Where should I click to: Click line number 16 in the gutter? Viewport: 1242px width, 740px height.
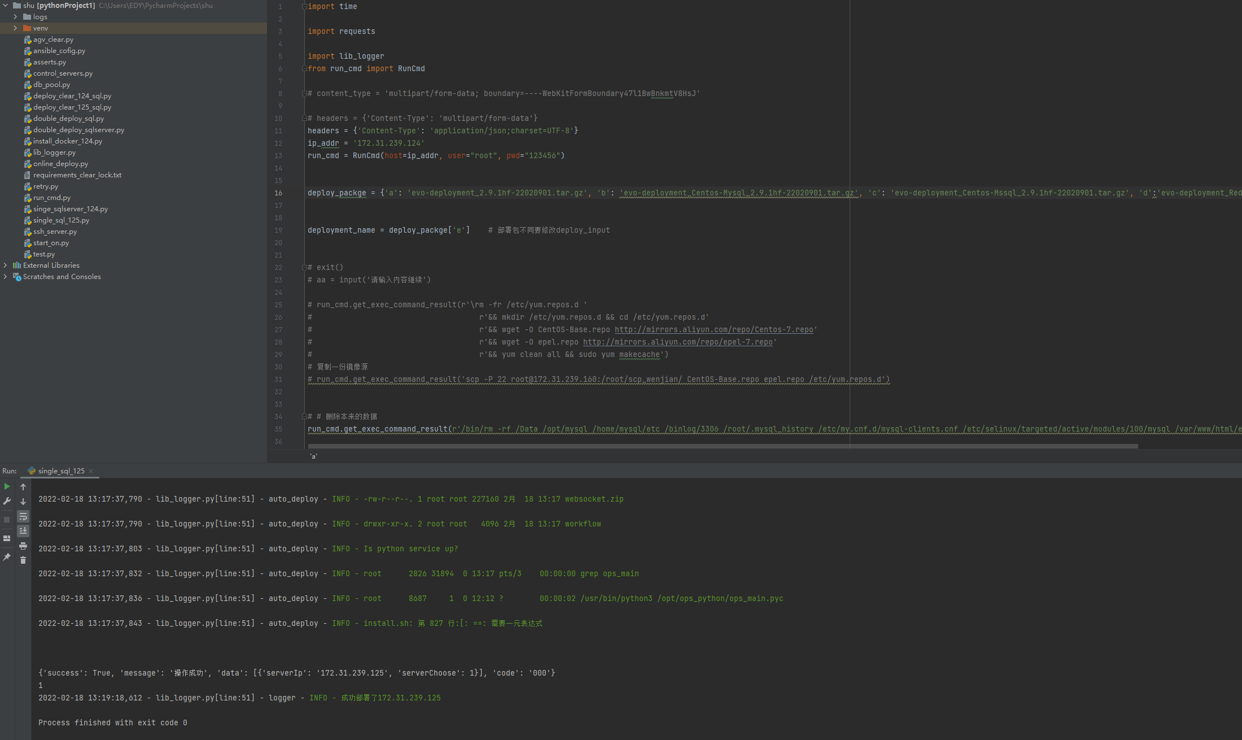click(278, 193)
